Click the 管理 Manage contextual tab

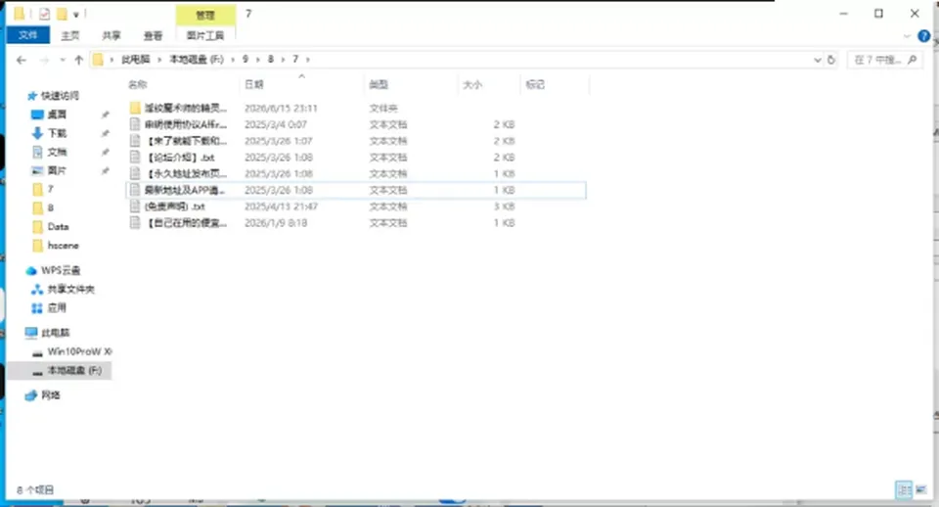pyautogui.click(x=205, y=15)
